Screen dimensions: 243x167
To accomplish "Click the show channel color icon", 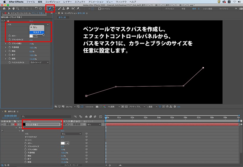I will (x=104, y=107).
